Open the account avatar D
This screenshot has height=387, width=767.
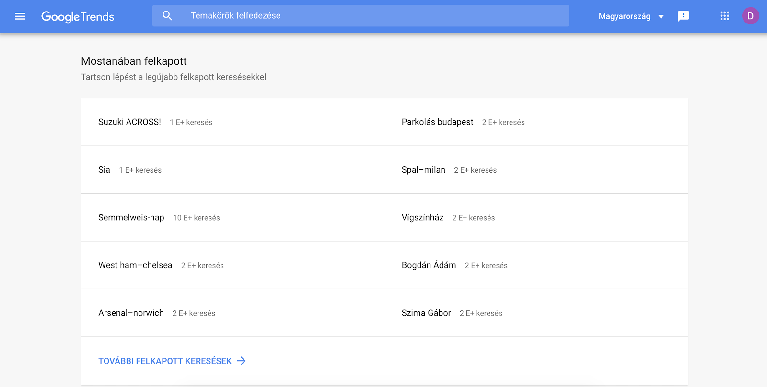point(750,16)
